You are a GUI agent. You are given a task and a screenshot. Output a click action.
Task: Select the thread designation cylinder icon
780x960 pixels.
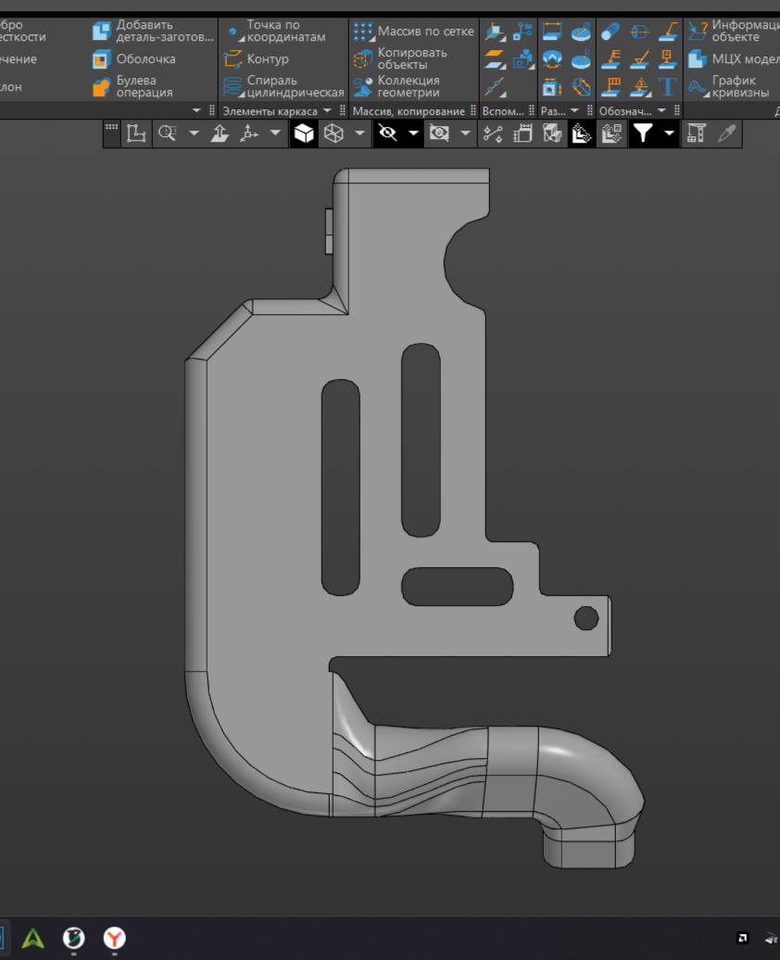point(610,32)
